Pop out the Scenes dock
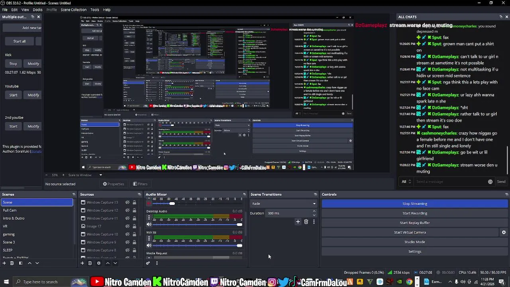 (x=74, y=195)
